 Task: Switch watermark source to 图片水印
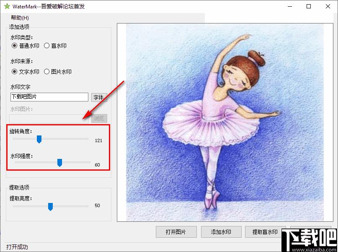[47, 72]
